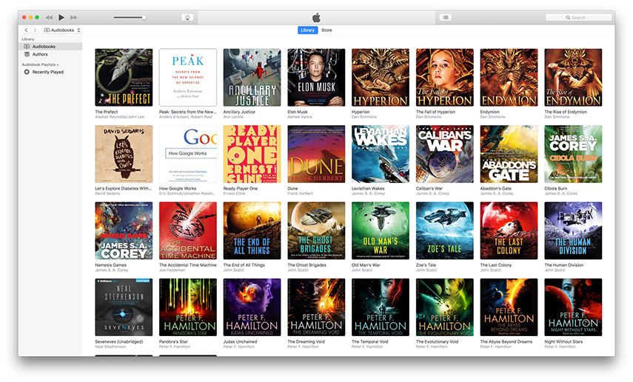Open the Pandora's Star cover
The image size is (633, 382).
[188, 307]
